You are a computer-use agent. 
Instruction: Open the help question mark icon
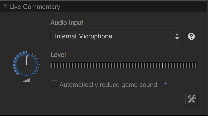click(191, 37)
